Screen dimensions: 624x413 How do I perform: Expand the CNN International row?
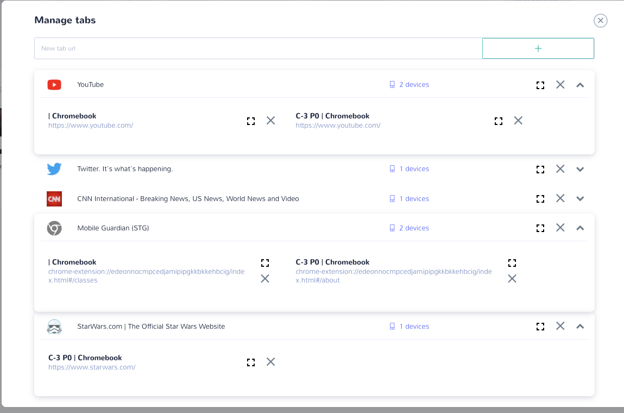(x=580, y=199)
